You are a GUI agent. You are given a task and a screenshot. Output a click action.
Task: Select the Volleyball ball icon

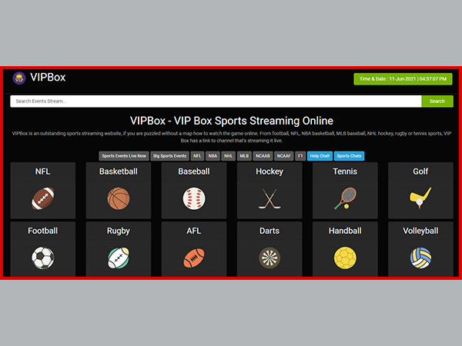point(420,258)
